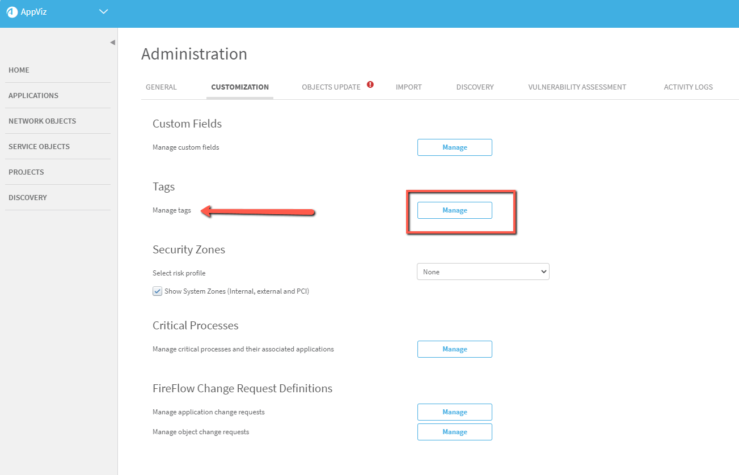
Task: Select Projects in the sidebar menu
Action: point(26,172)
